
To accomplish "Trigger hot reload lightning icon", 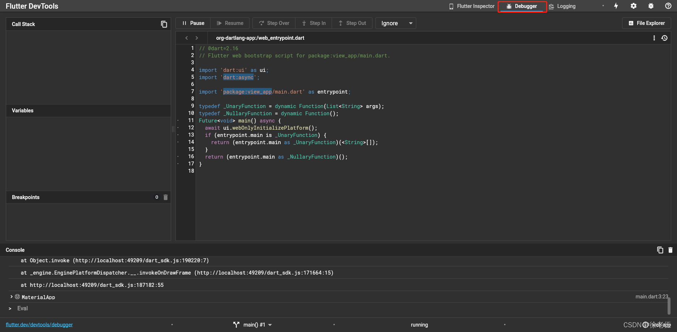I will (616, 6).
